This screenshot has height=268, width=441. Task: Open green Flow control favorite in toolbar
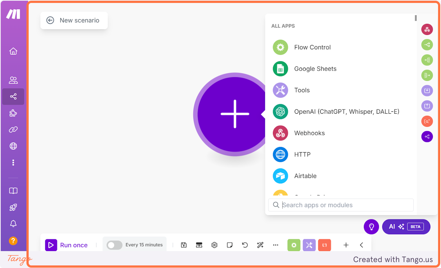294,245
